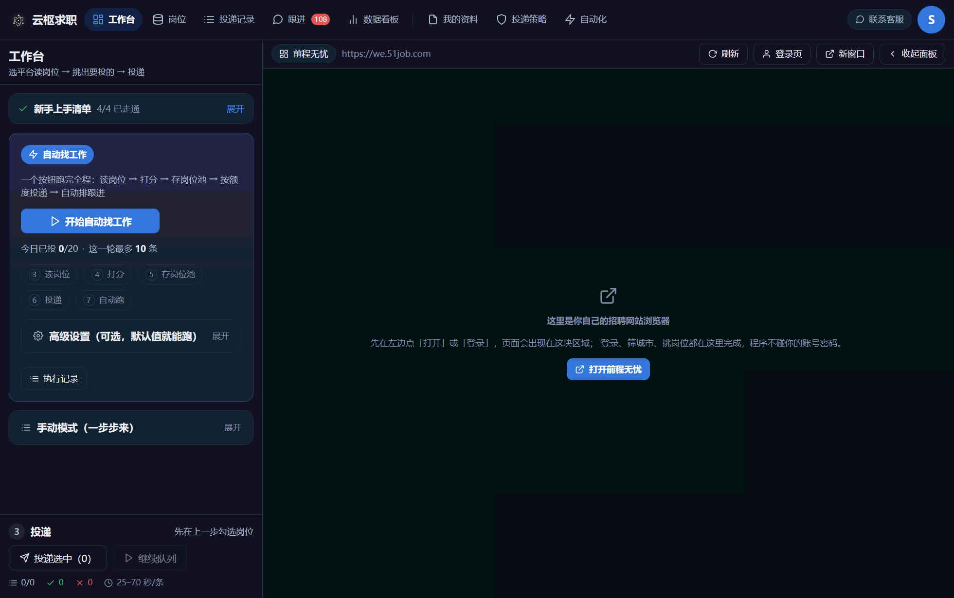Click the green success count
The width and height of the screenshot is (954, 598).
coord(55,582)
